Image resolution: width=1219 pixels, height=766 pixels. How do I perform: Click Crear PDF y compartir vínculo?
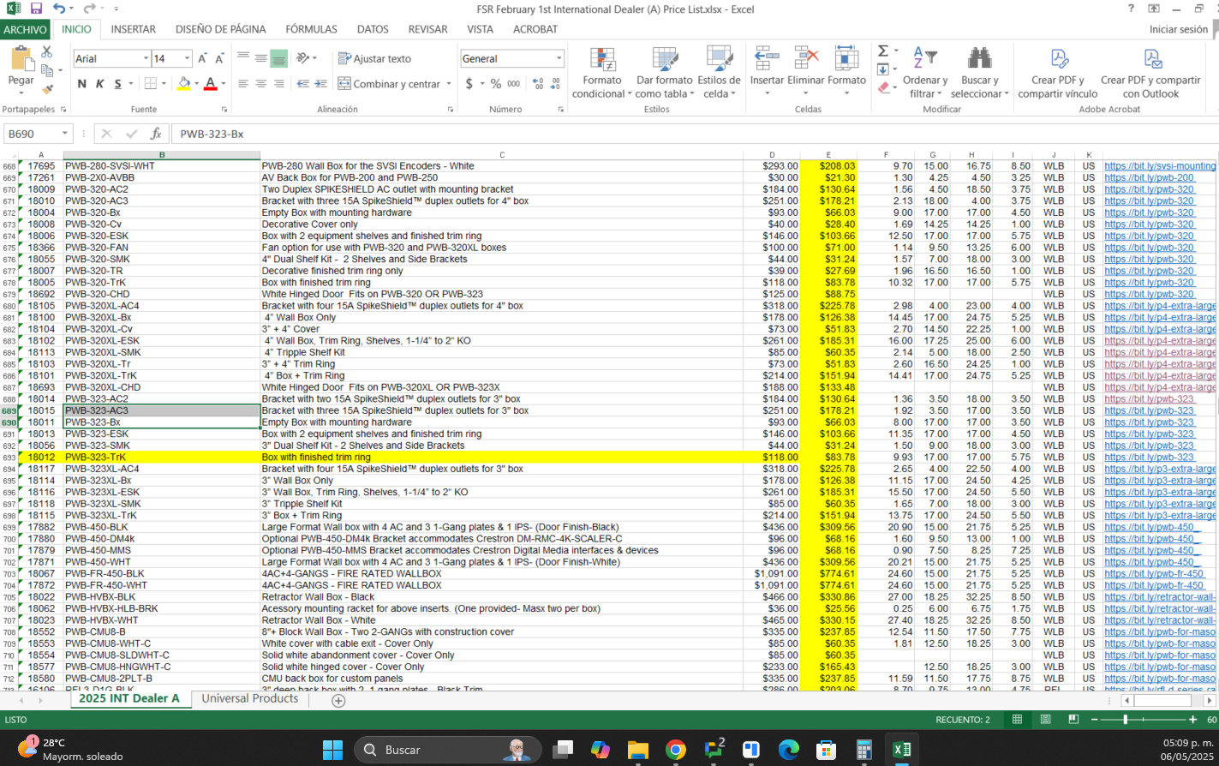[1058, 72]
